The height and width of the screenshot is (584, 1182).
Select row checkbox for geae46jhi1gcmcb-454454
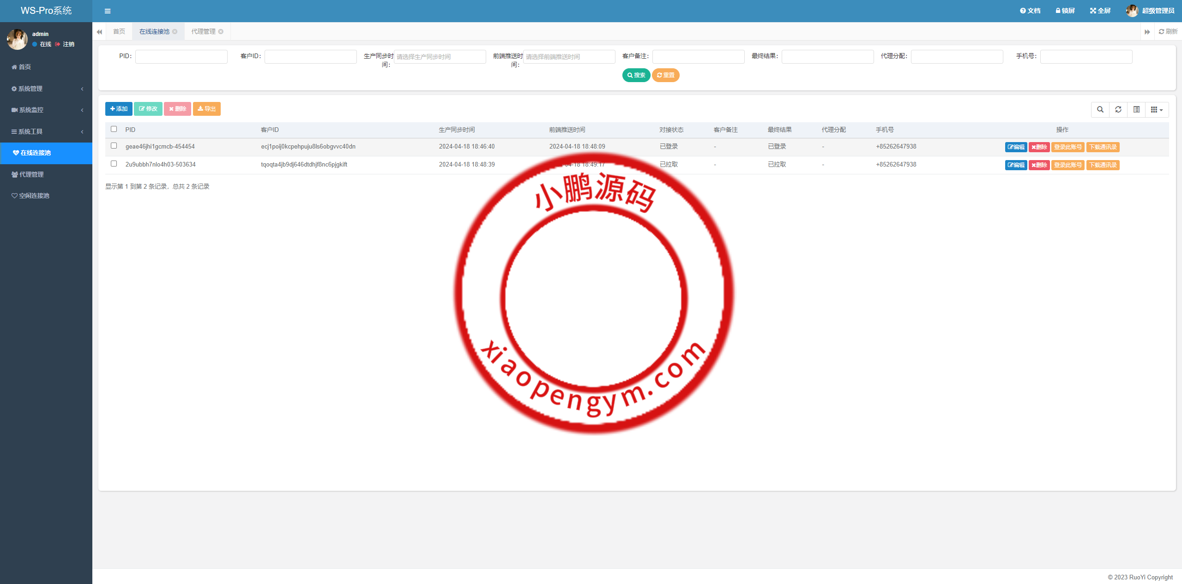114,146
